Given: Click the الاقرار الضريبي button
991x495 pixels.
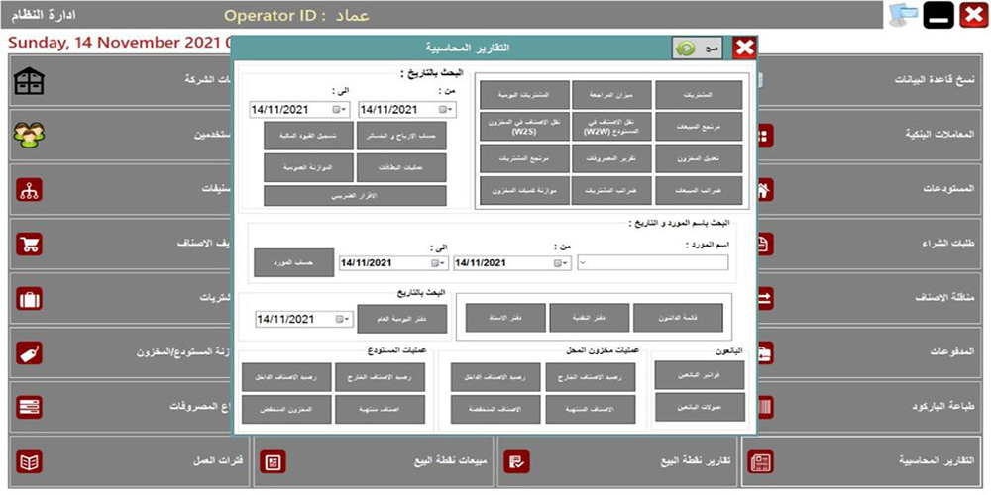Looking at the screenshot, I should (x=355, y=195).
